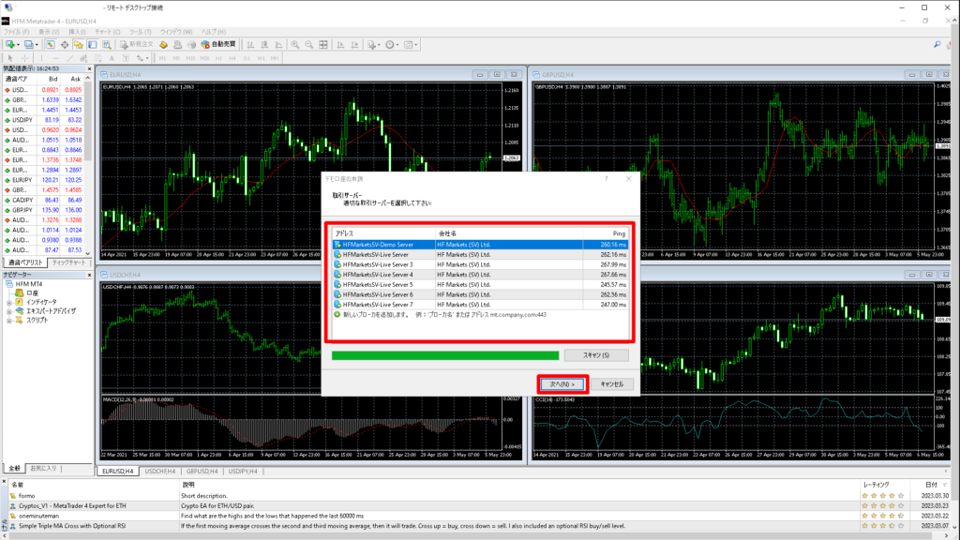960x540 pixels.
Task: Click the market watch vertical scrollbar
Action: click(88, 165)
